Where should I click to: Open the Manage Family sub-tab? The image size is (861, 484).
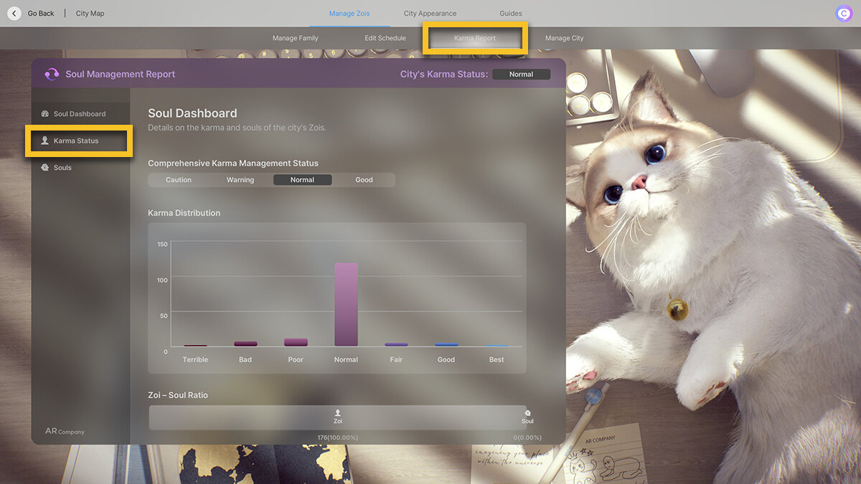click(x=296, y=38)
